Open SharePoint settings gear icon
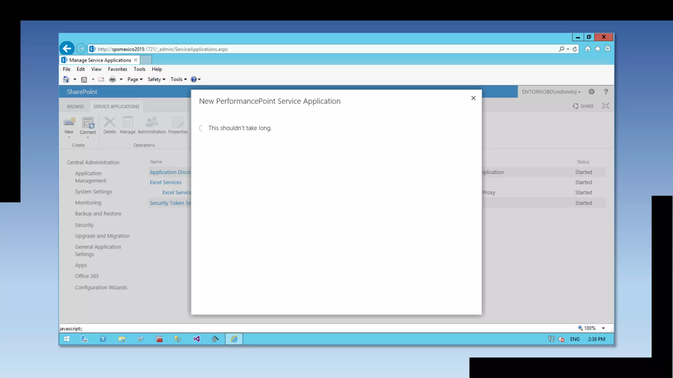Screen dimensions: 673x378 click(592, 92)
